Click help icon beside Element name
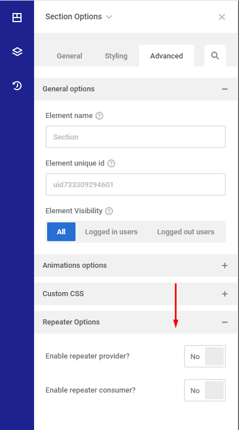This screenshot has height=430, width=239. click(x=99, y=116)
